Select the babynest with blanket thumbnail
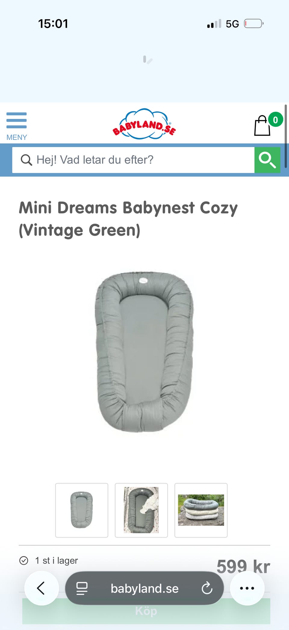The width and height of the screenshot is (289, 630). [x=141, y=510]
